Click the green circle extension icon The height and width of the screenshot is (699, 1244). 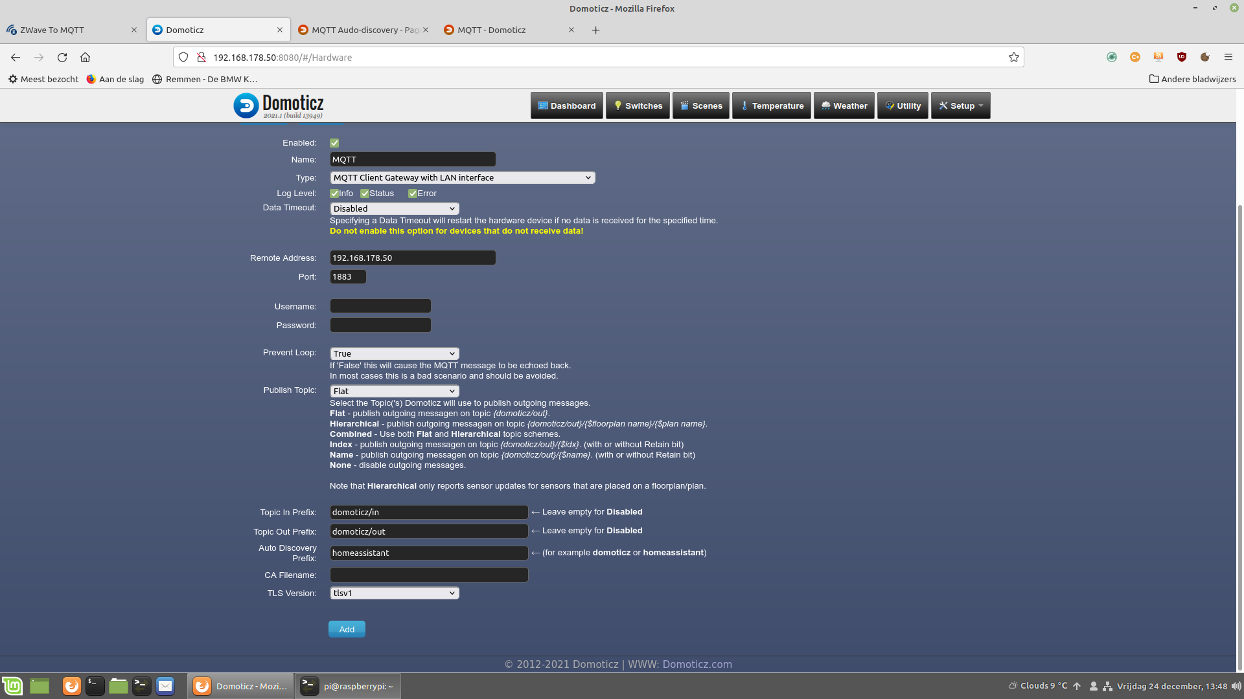point(1112,57)
